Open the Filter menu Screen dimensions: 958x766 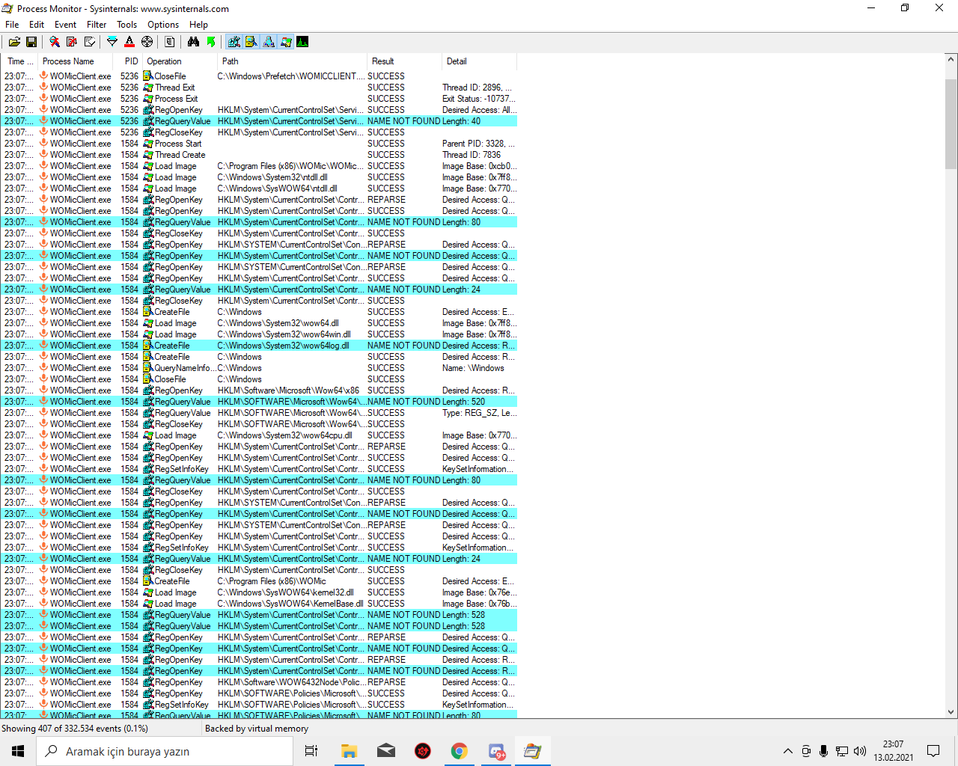pyautogui.click(x=97, y=25)
